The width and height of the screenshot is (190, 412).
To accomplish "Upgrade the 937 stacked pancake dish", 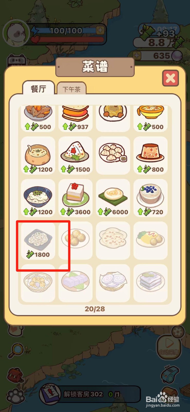I will pos(76,118).
